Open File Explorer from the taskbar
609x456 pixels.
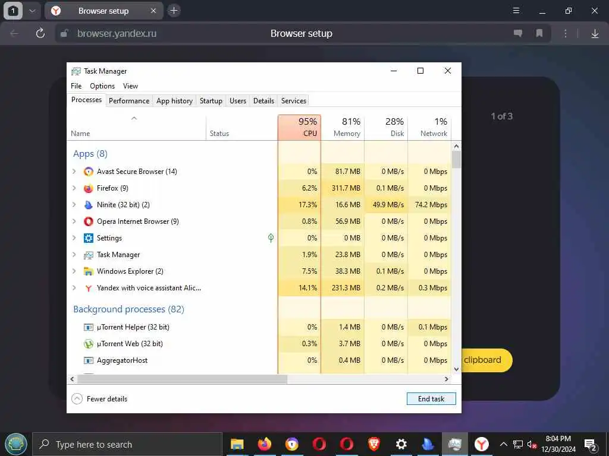click(x=237, y=444)
